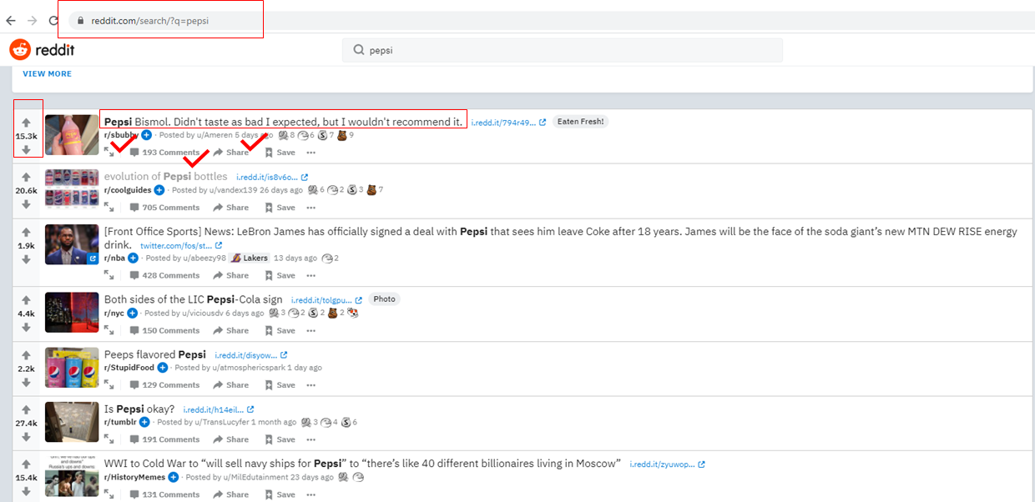Open the r/coolguides subreddit link

click(128, 190)
